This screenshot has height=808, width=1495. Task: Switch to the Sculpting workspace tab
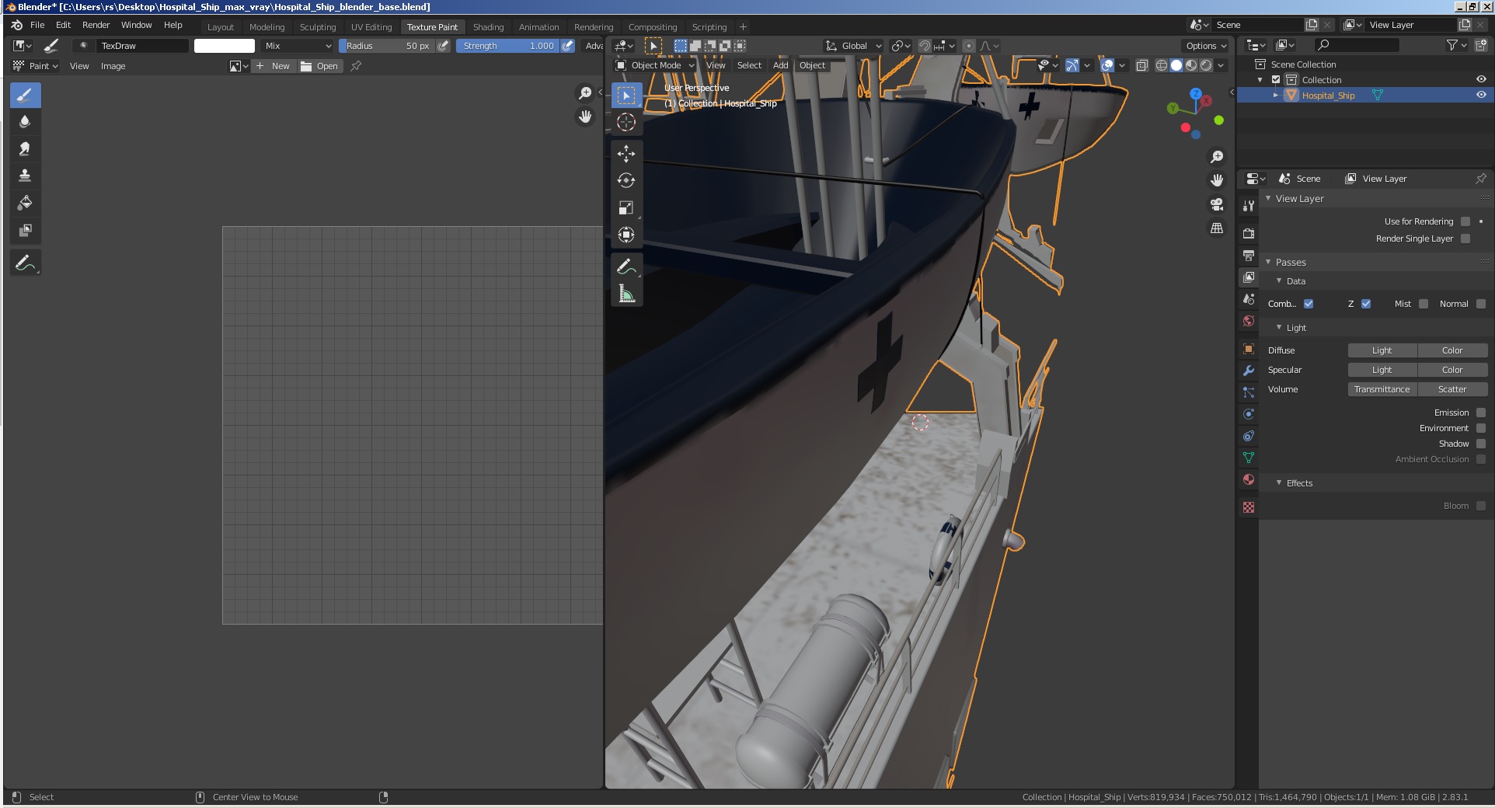click(318, 26)
